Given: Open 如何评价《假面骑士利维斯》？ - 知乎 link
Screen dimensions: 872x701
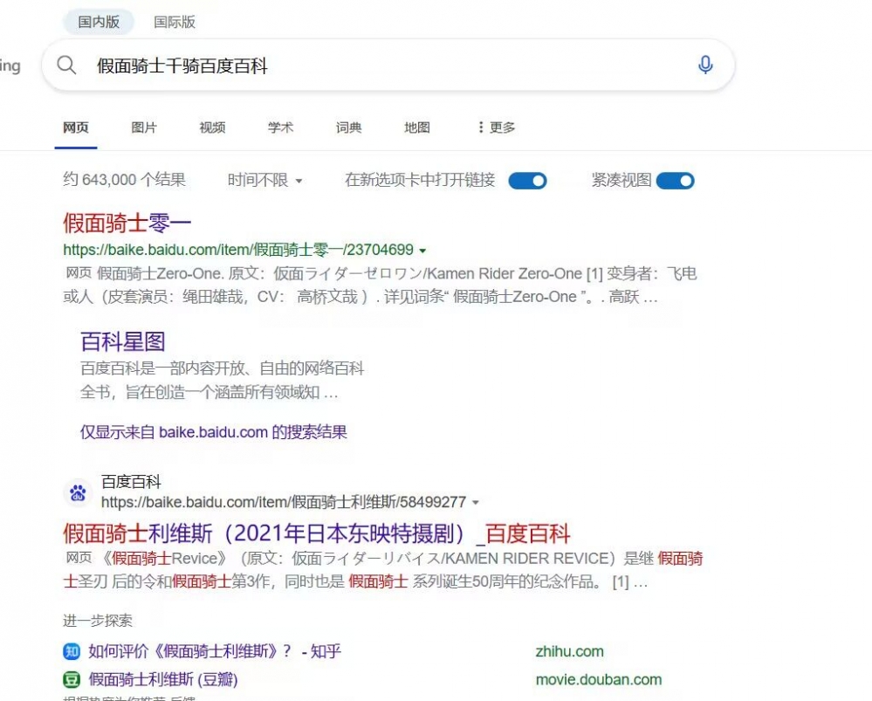Looking at the screenshot, I should (x=215, y=651).
